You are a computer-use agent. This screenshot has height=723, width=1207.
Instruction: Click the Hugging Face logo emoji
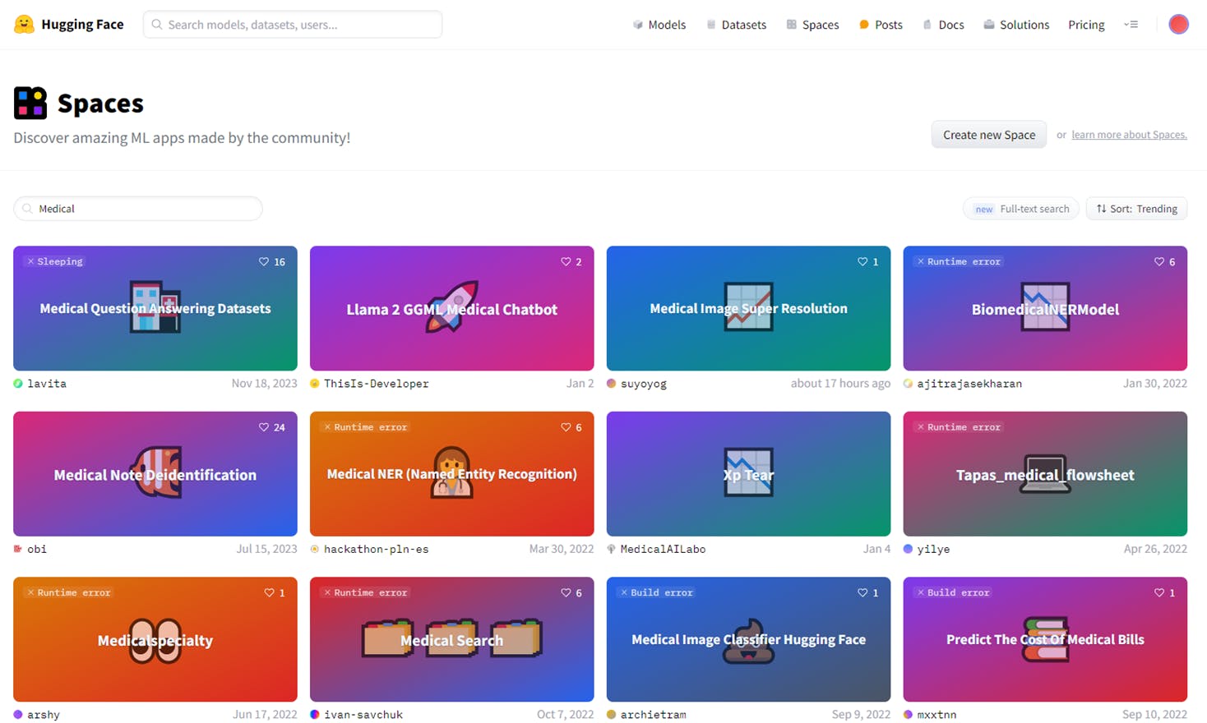pos(24,24)
